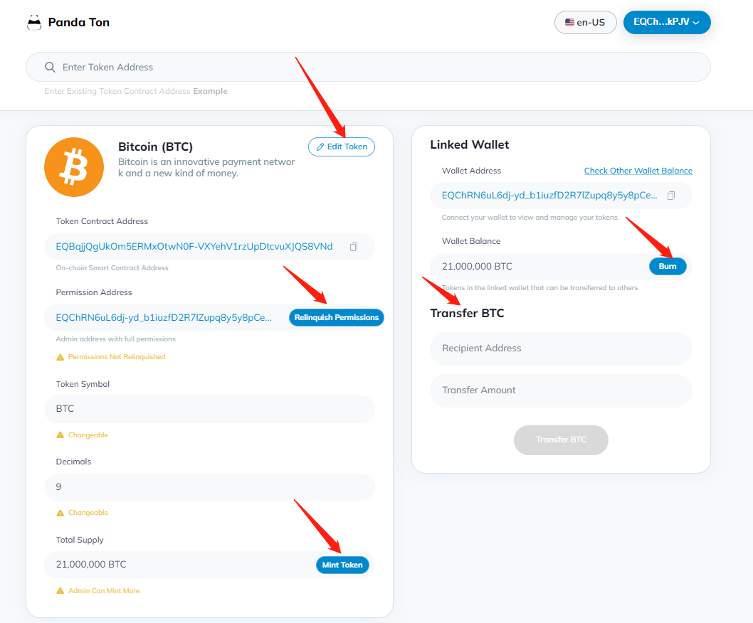Click the permission address link

164,317
